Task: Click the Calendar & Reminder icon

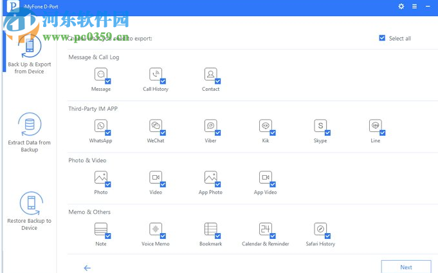Action: coord(266,229)
